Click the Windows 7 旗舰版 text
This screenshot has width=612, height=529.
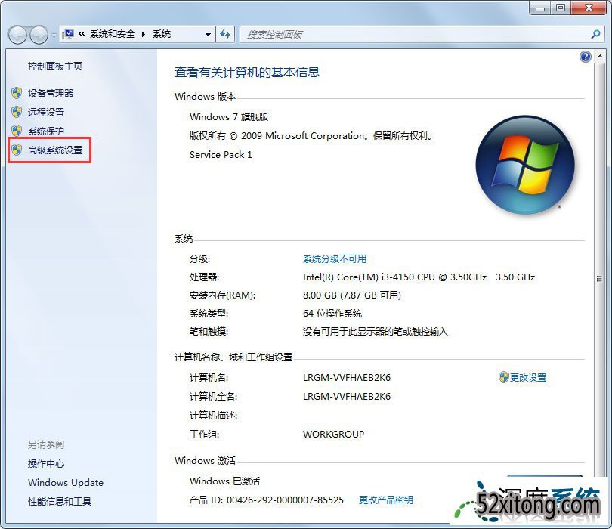point(229,116)
